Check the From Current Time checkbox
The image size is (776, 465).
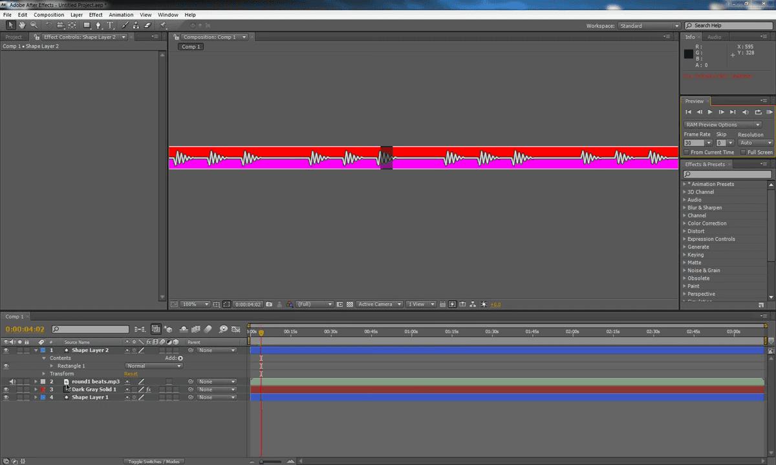(x=687, y=152)
